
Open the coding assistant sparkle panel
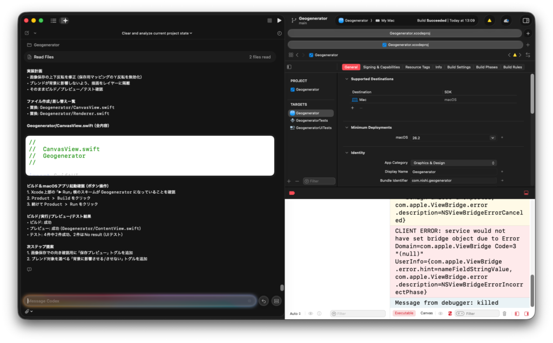[65, 20]
